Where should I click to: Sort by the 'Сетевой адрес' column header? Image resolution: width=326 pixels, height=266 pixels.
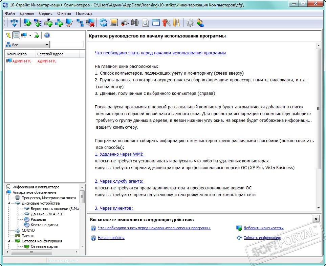tap(58, 54)
